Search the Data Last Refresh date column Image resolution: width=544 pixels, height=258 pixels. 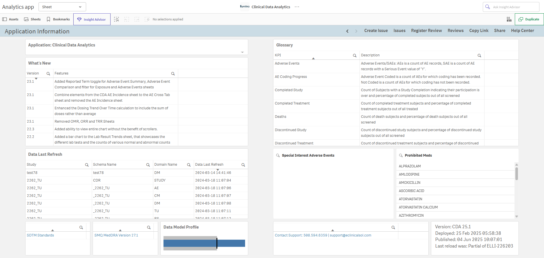pos(243,165)
